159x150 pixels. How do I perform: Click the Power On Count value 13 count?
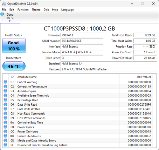145,52
